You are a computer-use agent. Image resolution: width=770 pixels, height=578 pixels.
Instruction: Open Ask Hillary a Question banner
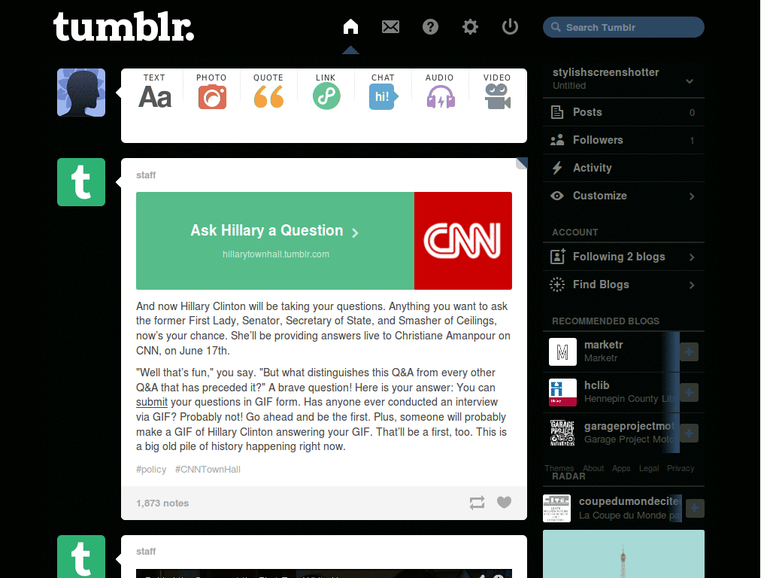(x=275, y=240)
